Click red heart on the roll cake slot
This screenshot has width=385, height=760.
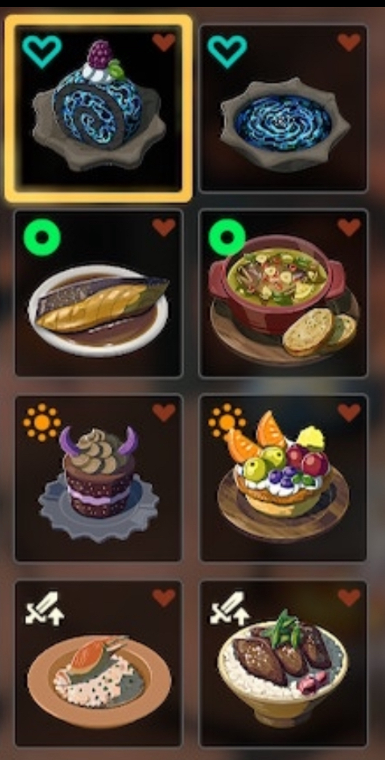(164, 42)
